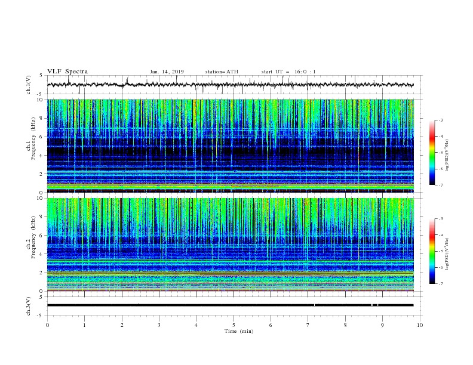Image resolution: width=473 pixels, height=365 pixels.
Task: Click the log(PSD) label beside ch.1 colorbar
Action: click(447, 156)
